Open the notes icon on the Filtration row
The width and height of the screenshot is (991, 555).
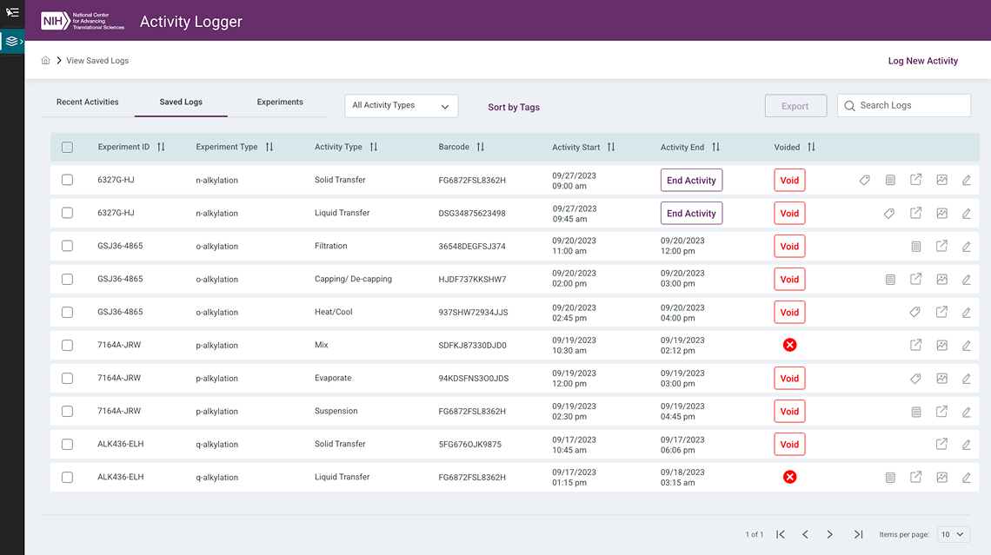(x=915, y=246)
